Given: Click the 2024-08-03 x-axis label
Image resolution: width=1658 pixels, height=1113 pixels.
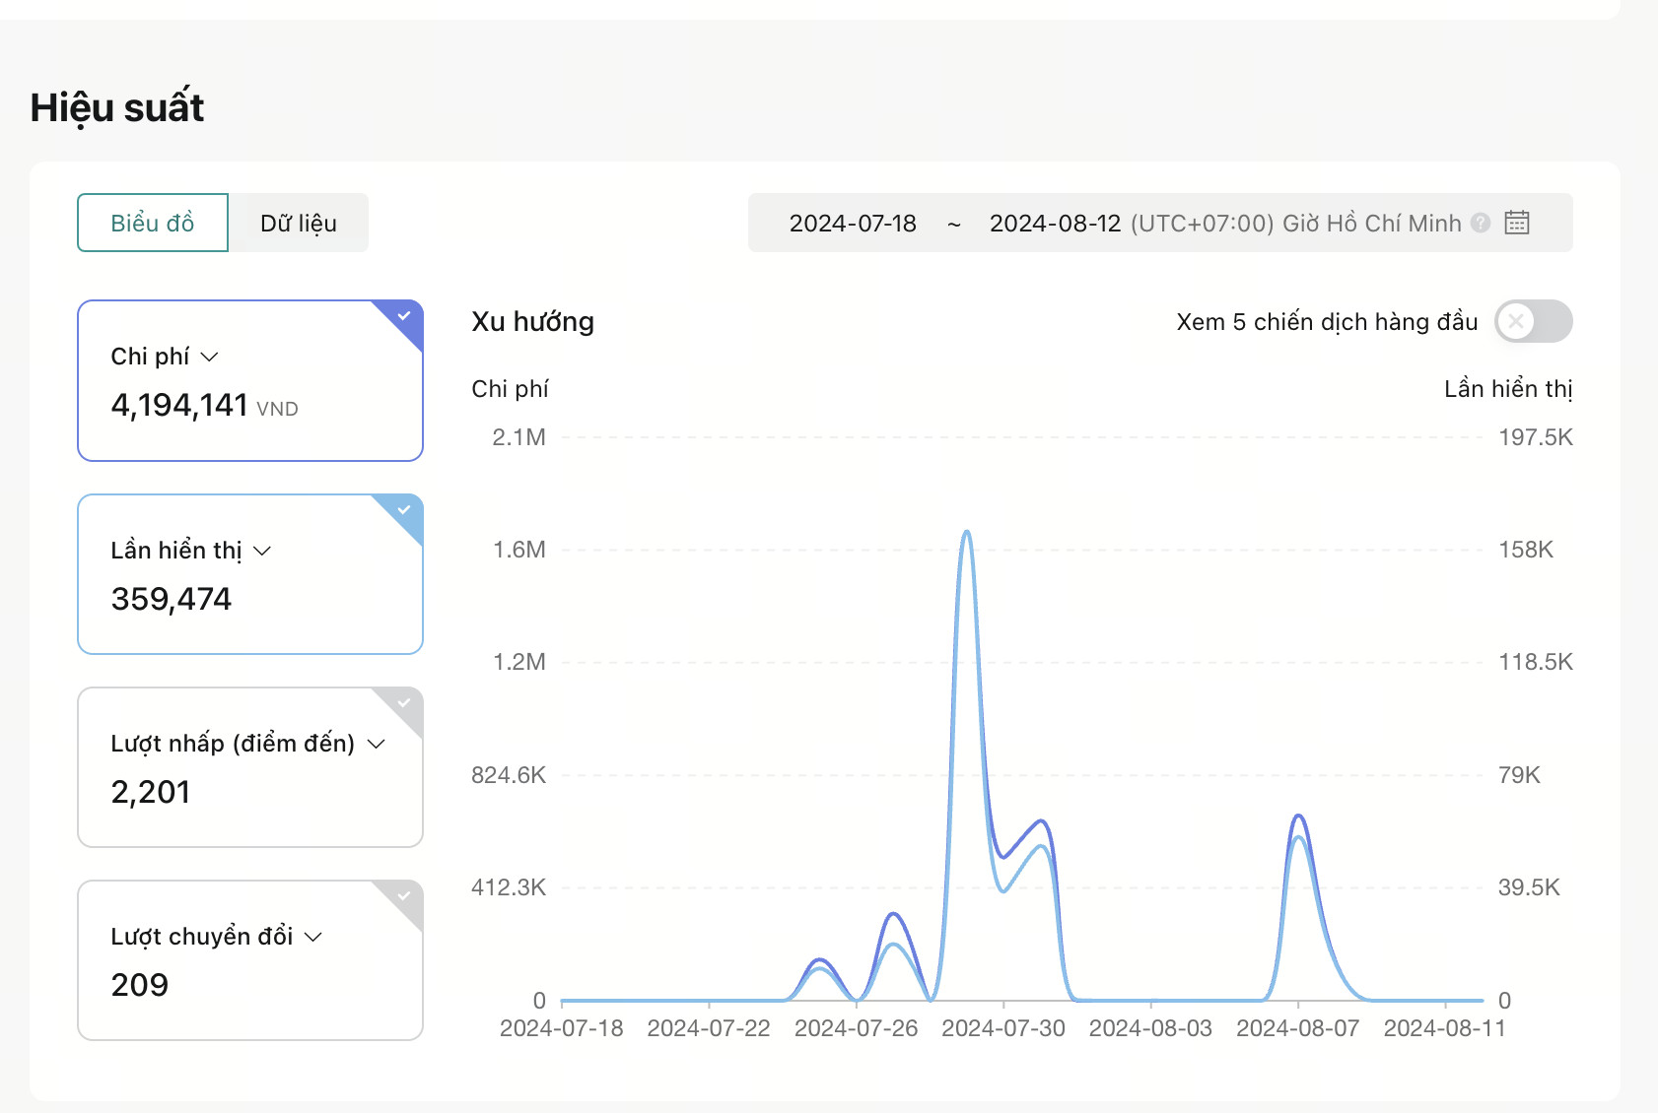Looking at the screenshot, I should (1150, 1028).
